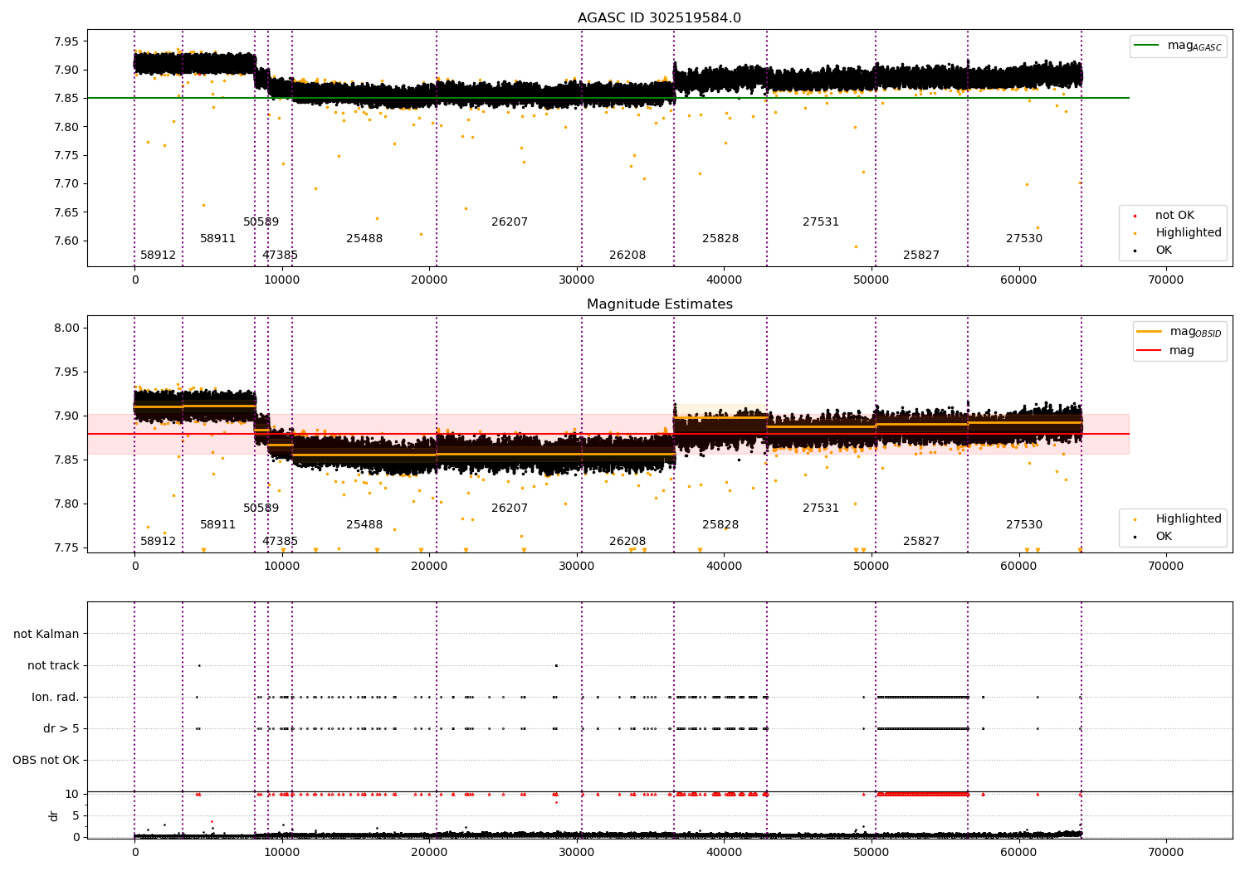Click the 'dr > 5' axis label
The width and height of the screenshot is (1245, 871).
click(61, 729)
